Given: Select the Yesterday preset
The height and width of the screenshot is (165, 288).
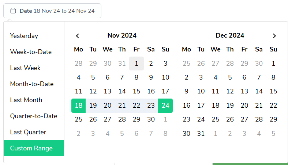Looking at the screenshot, I should point(24,36).
